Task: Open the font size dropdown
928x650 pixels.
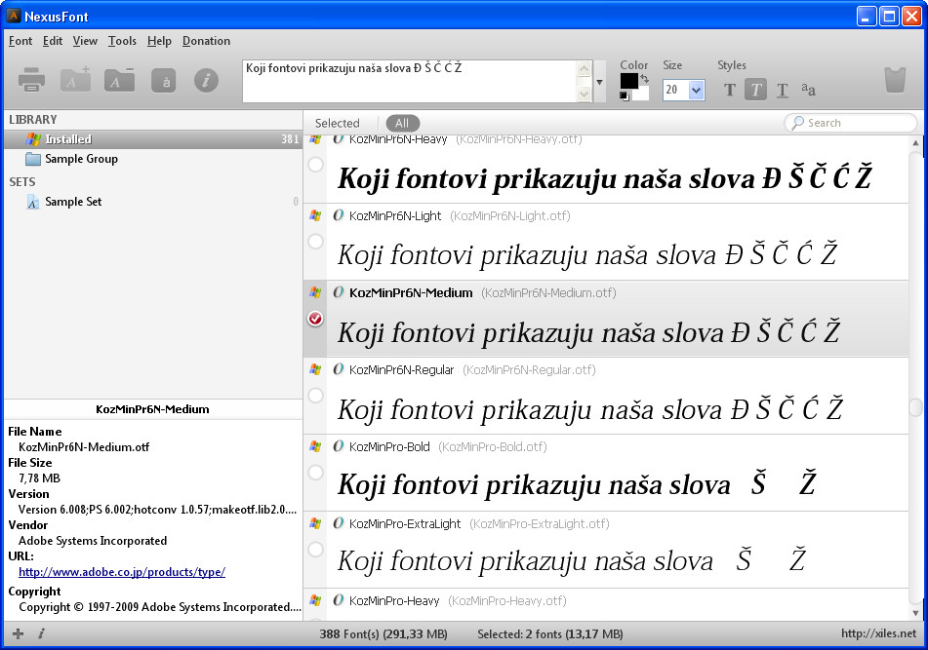Action: [696, 90]
